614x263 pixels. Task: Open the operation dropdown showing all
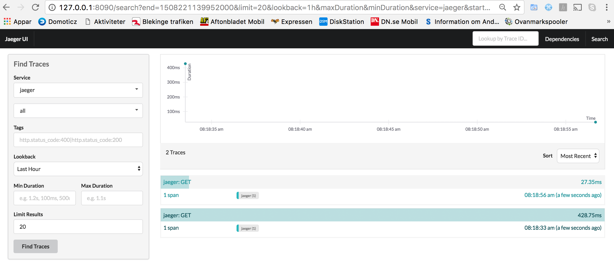pyautogui.click(x=78, y=111)
